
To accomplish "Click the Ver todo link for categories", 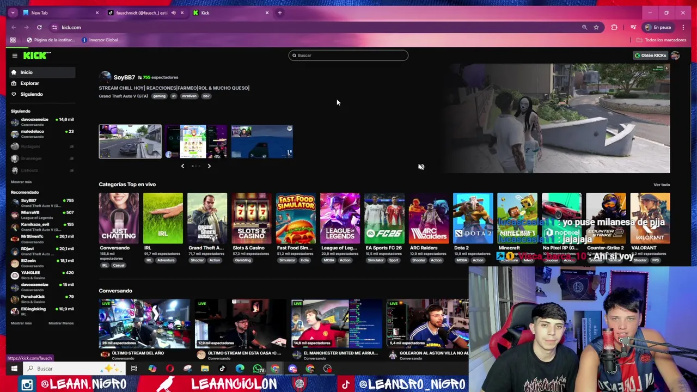I will tap(662, 185).
